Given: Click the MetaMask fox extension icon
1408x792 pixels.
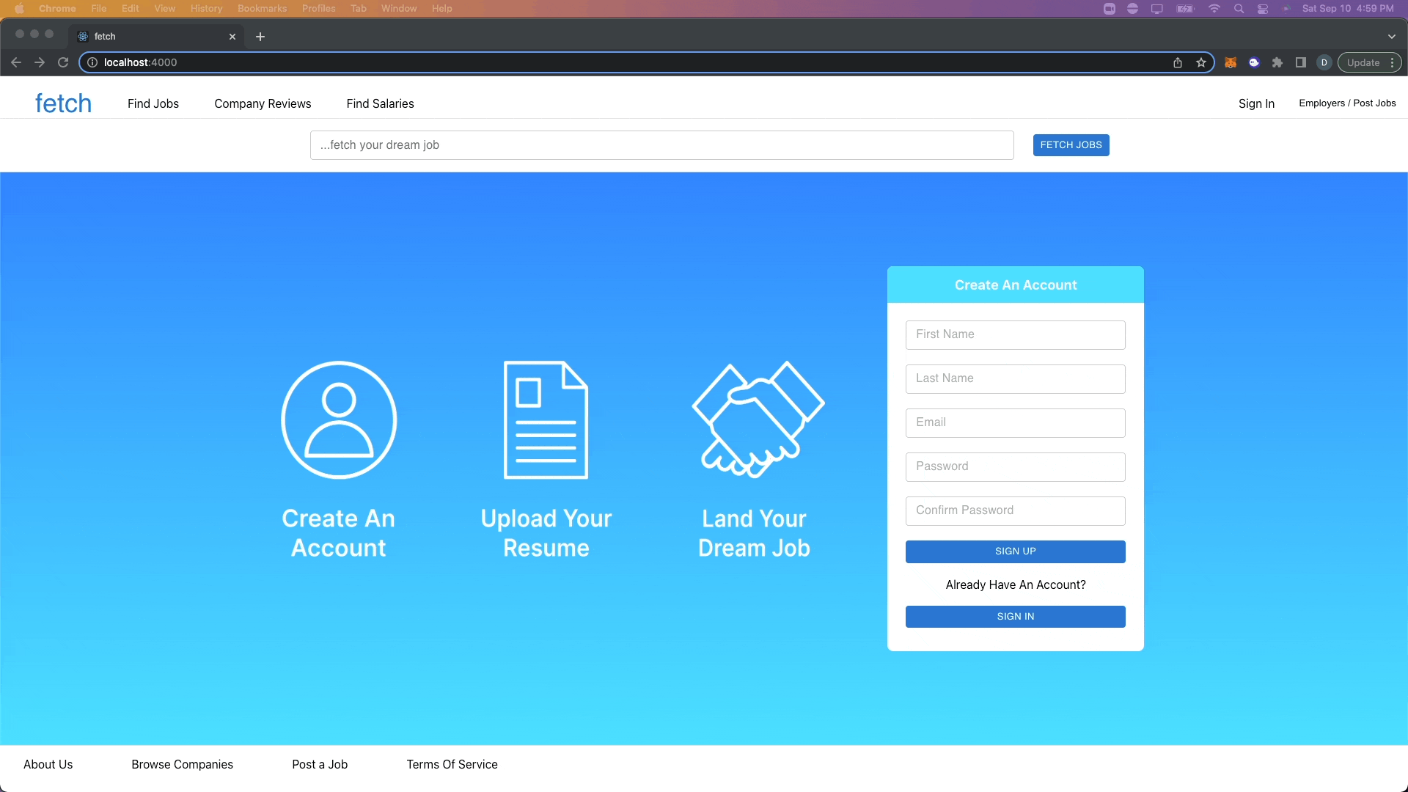Looking at the screenshot, I should pos(1231,62).
